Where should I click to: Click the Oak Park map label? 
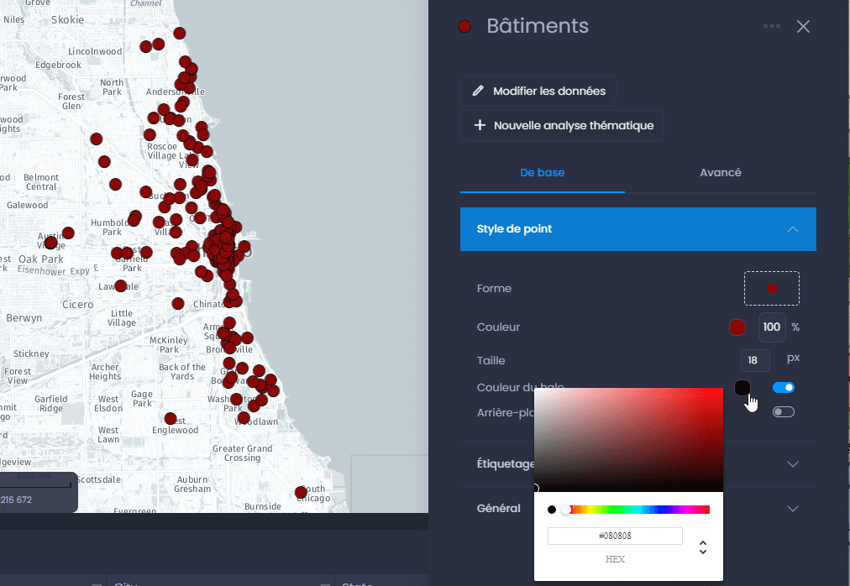41,259
